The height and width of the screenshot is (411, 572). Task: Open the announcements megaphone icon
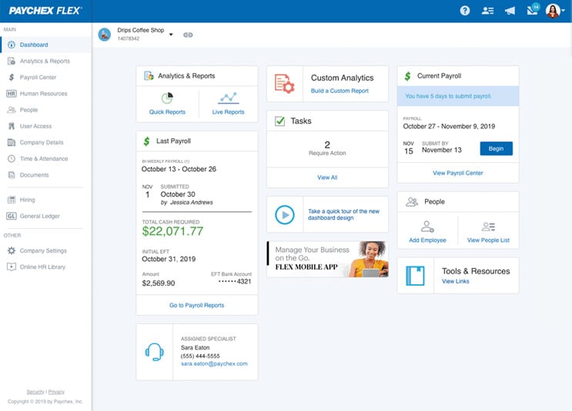coord(510,11)
